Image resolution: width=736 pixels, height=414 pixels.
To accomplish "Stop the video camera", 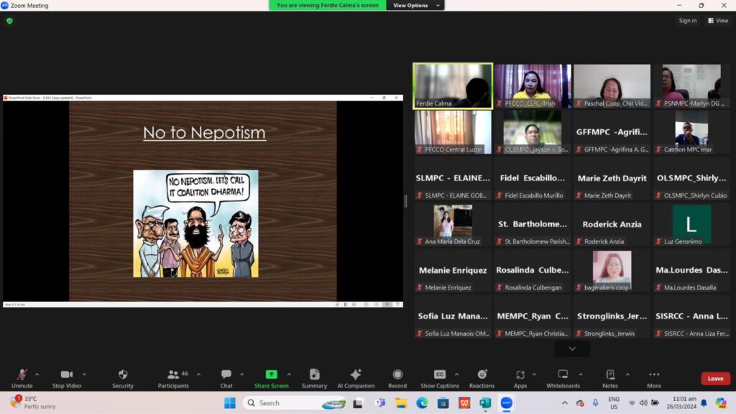I will [67, 378].
